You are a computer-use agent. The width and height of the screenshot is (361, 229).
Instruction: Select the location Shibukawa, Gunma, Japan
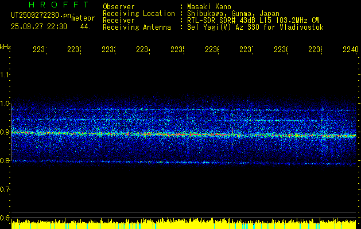(233, 14)
